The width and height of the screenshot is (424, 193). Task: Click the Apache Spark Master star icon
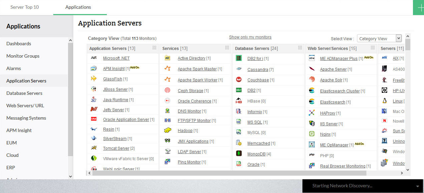click(x=168, y=69)
